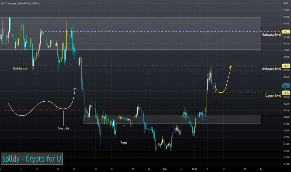291x172 pixels.
Task: Click date 15 on the time axis
Action: tap(74, 169)
